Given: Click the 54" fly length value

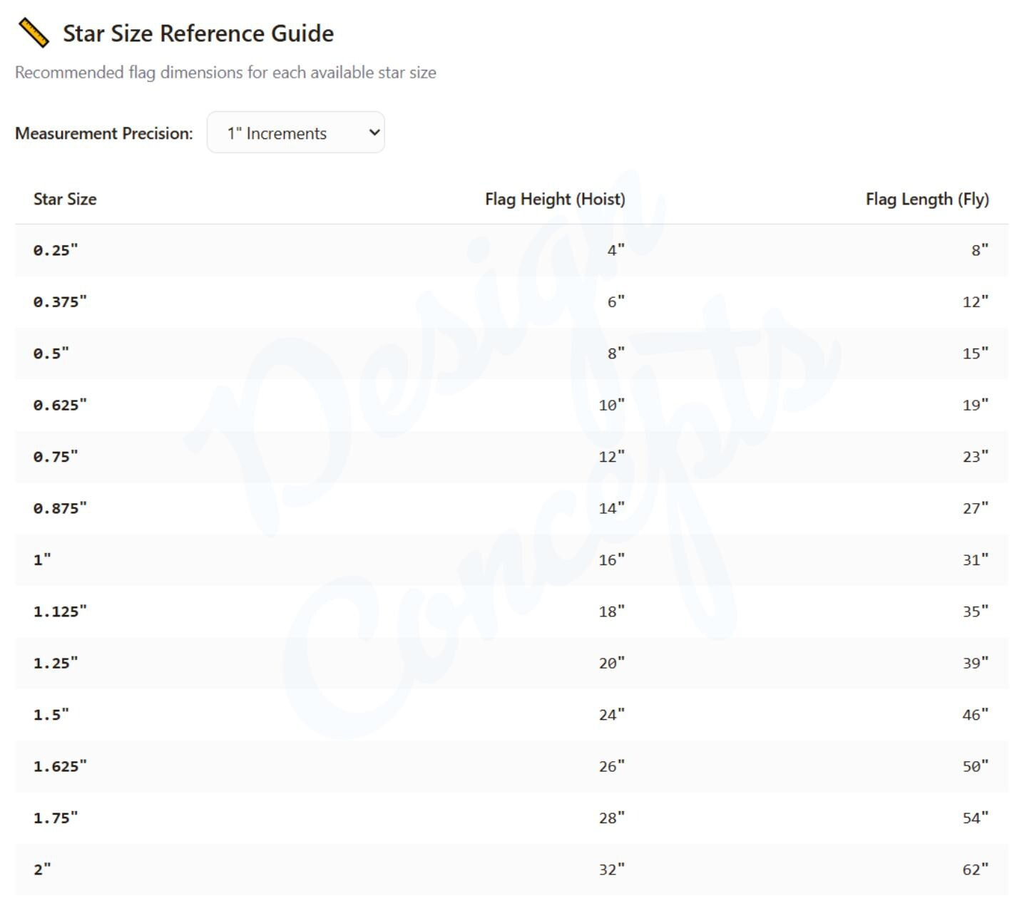Looking at the screenshot, I should 976,818.
